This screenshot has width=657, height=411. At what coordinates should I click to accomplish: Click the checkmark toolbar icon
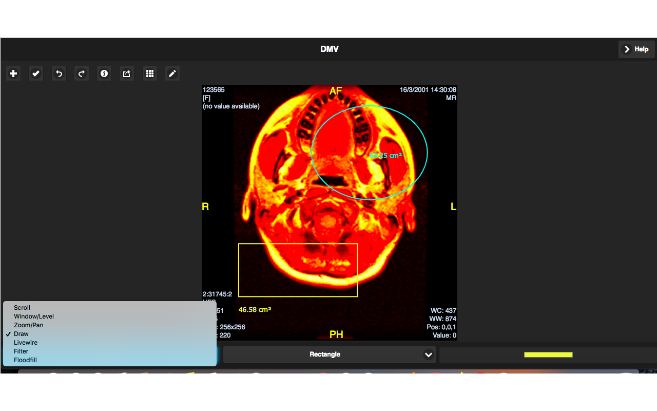tap(36, 73)
